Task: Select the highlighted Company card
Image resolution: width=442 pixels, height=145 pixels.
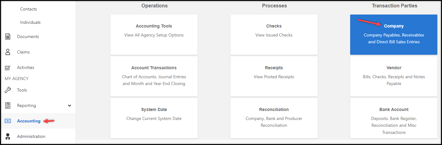Action: pyautogui.click(x=394, y=34)
